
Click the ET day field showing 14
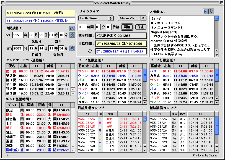coord(41,48)
